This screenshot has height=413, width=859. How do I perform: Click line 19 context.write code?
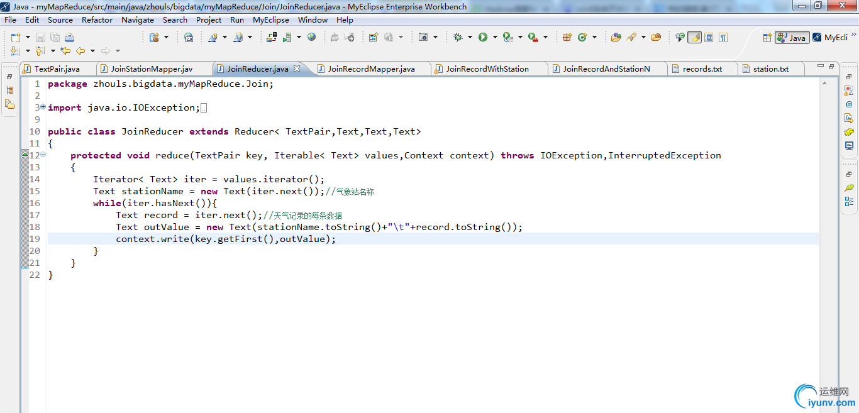click(226, 239)
